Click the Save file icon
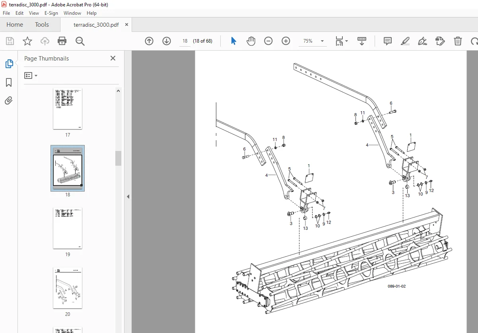 [x=10, y=41]
